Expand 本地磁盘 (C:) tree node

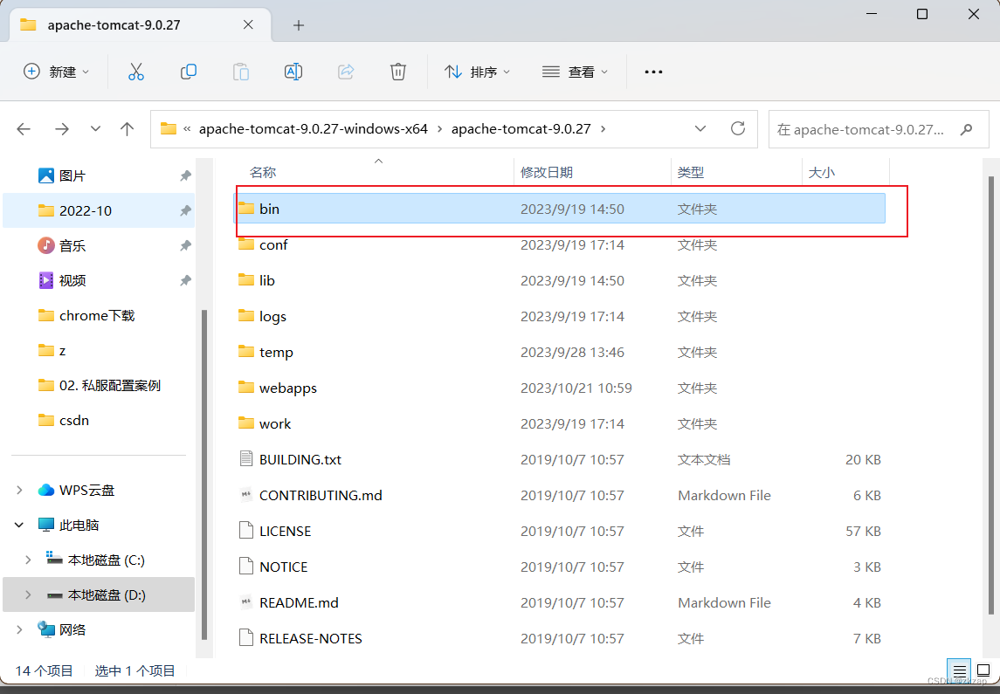click(x=28, y=560)
